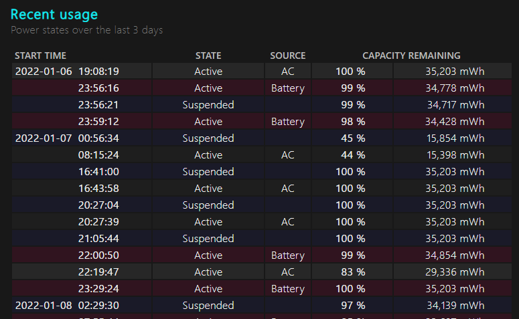Click the Recent usage heading

pos(54,14)
